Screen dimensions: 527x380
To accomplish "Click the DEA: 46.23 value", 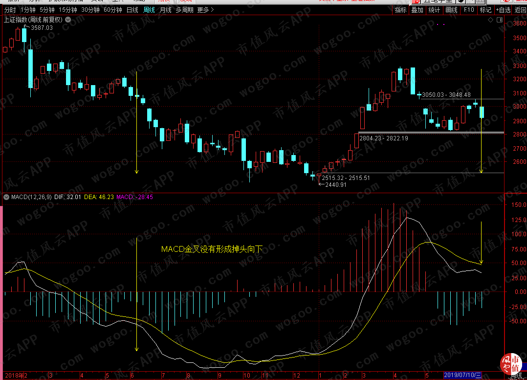I will click(x=99, y=197).
